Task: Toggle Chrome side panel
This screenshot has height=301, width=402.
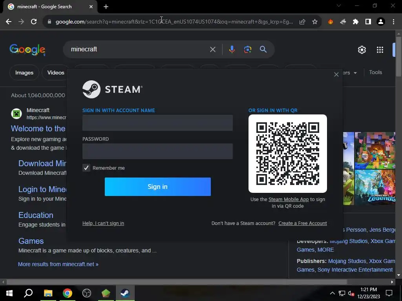Action: coord(368,22)
